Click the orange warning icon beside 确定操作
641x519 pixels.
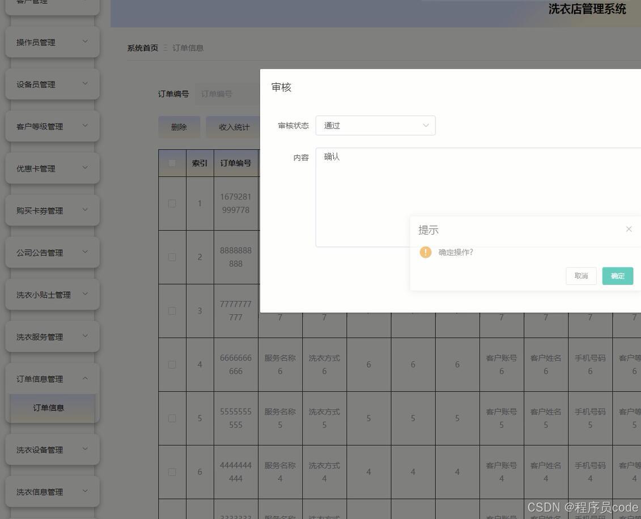click(x=426, y=252)
